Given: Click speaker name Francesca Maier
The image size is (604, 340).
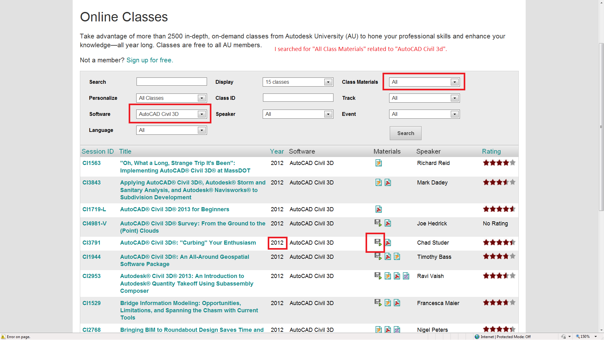Looking at the screenshot, I should (438, 303).
